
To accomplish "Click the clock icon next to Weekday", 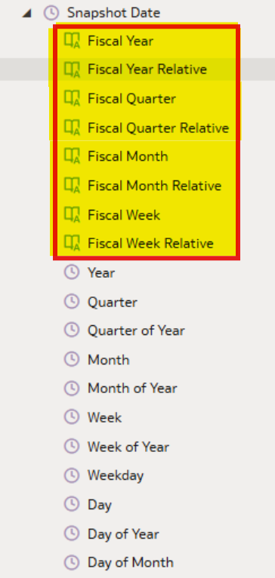I will click(72, 475).
